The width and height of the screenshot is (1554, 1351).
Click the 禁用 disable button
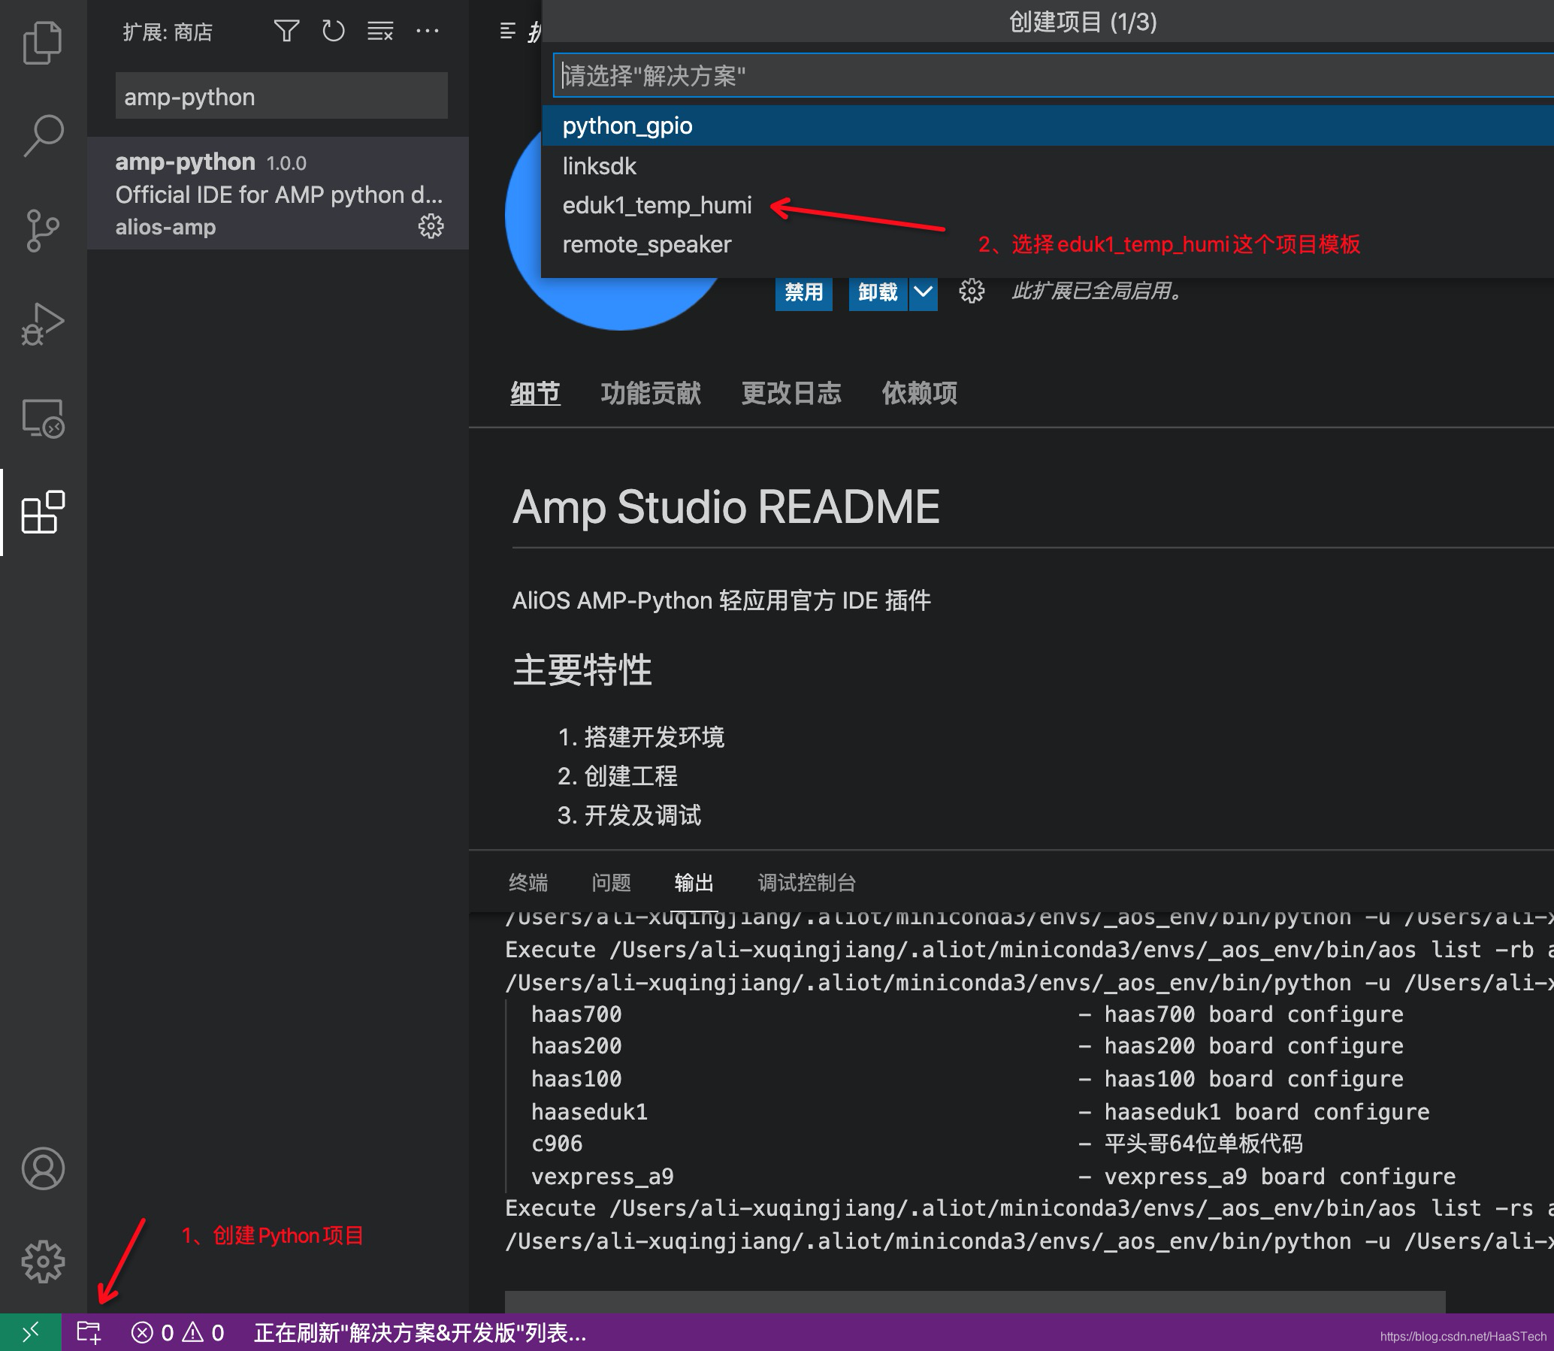pos(803,292)
